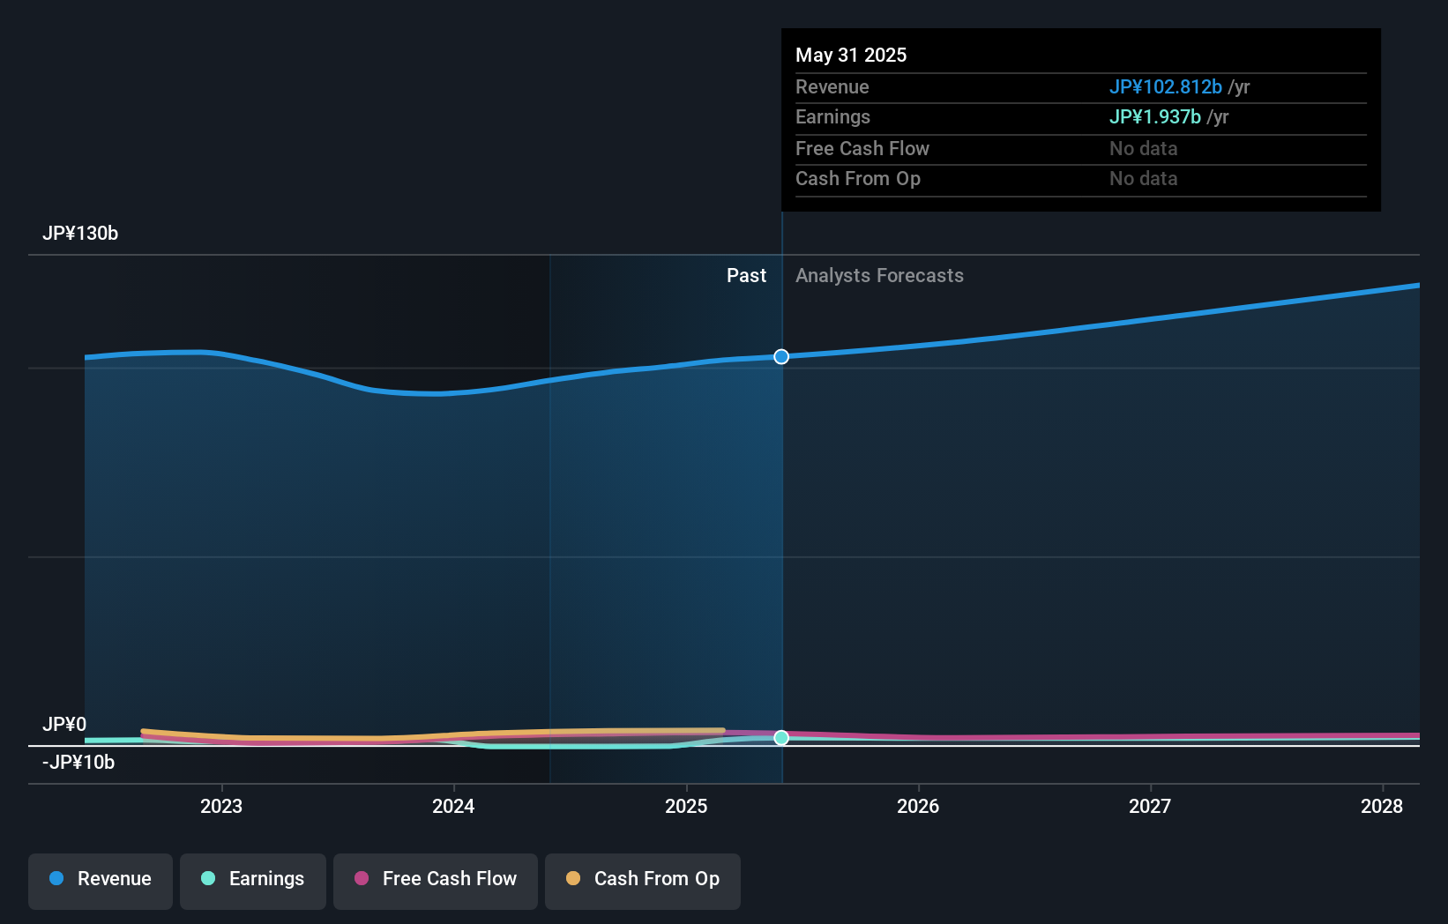Click the 2025 x-axis label
Screen dimensions: 1448x924
tap(686, 807)
